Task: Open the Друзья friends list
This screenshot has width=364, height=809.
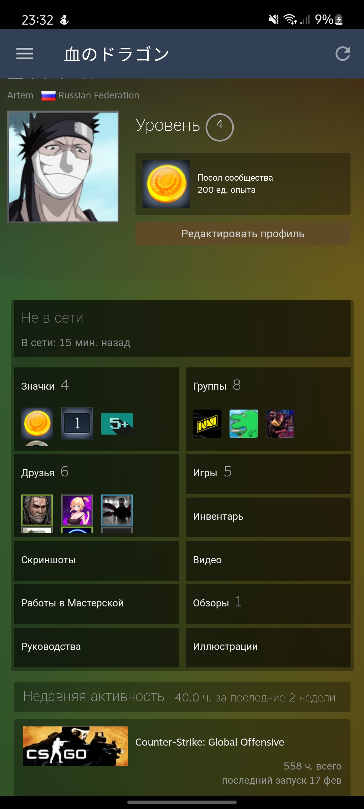Action: pyautogui.click(x=96, y=496)
